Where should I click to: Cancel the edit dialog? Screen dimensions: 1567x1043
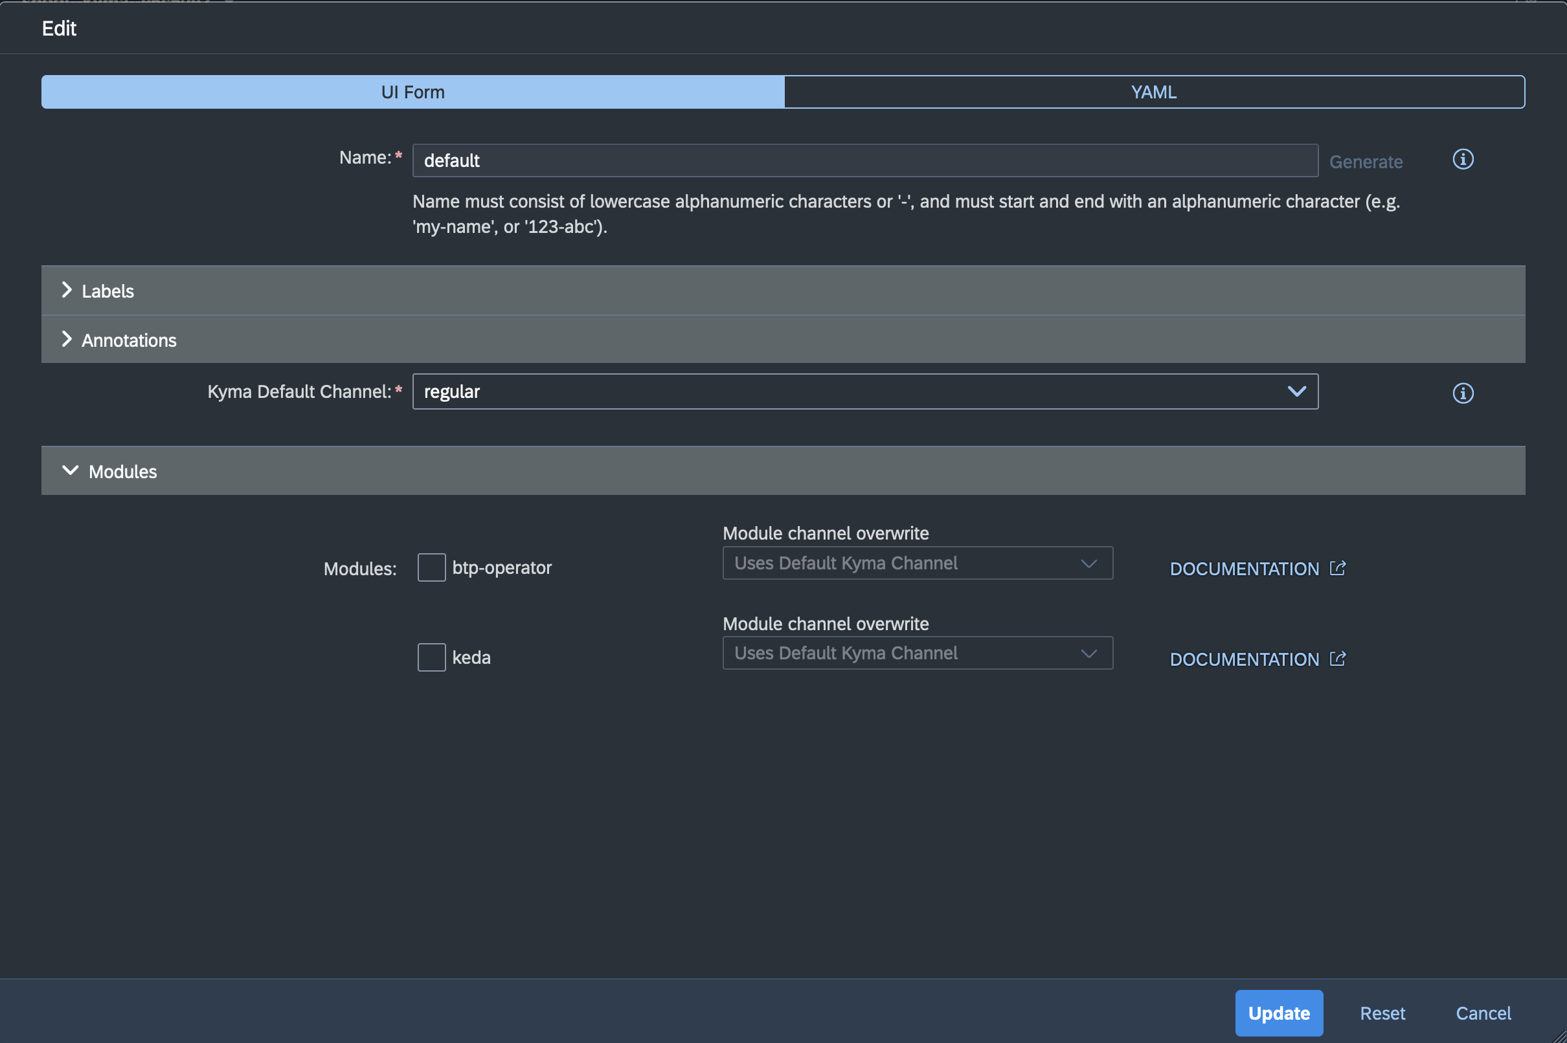coord(1482,1013)
